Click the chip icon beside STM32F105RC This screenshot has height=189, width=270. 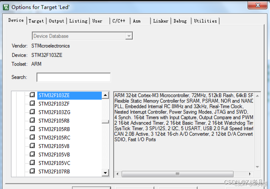click(x=32, y=137)
